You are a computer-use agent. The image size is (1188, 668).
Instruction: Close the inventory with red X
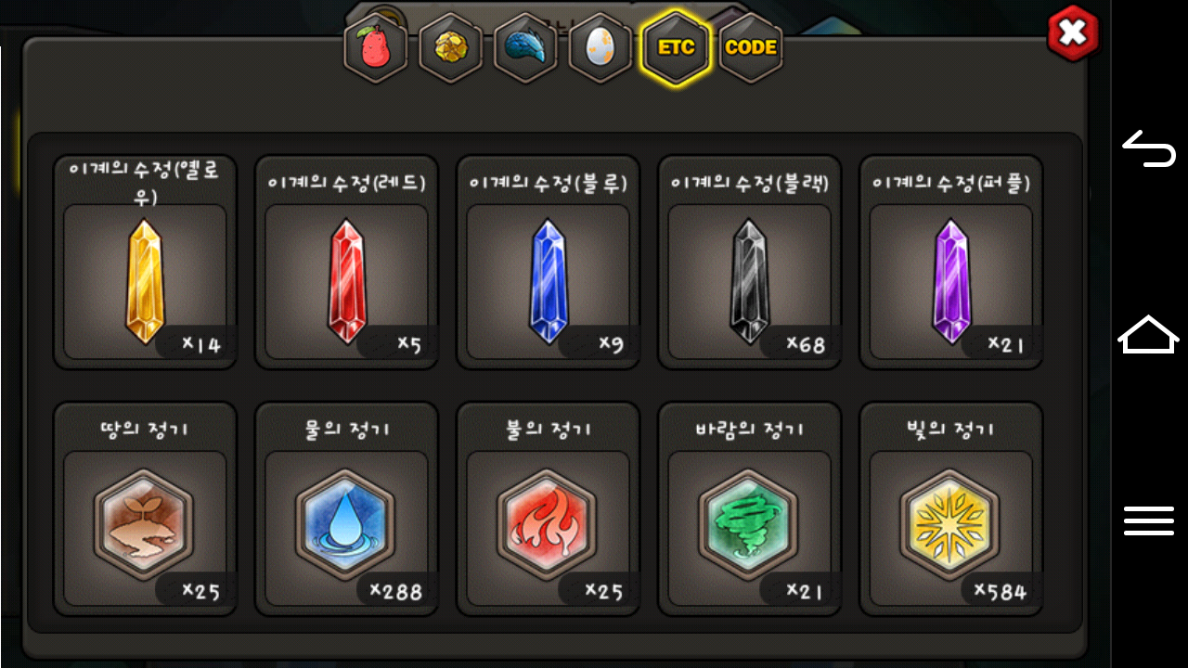point(1073,34)
